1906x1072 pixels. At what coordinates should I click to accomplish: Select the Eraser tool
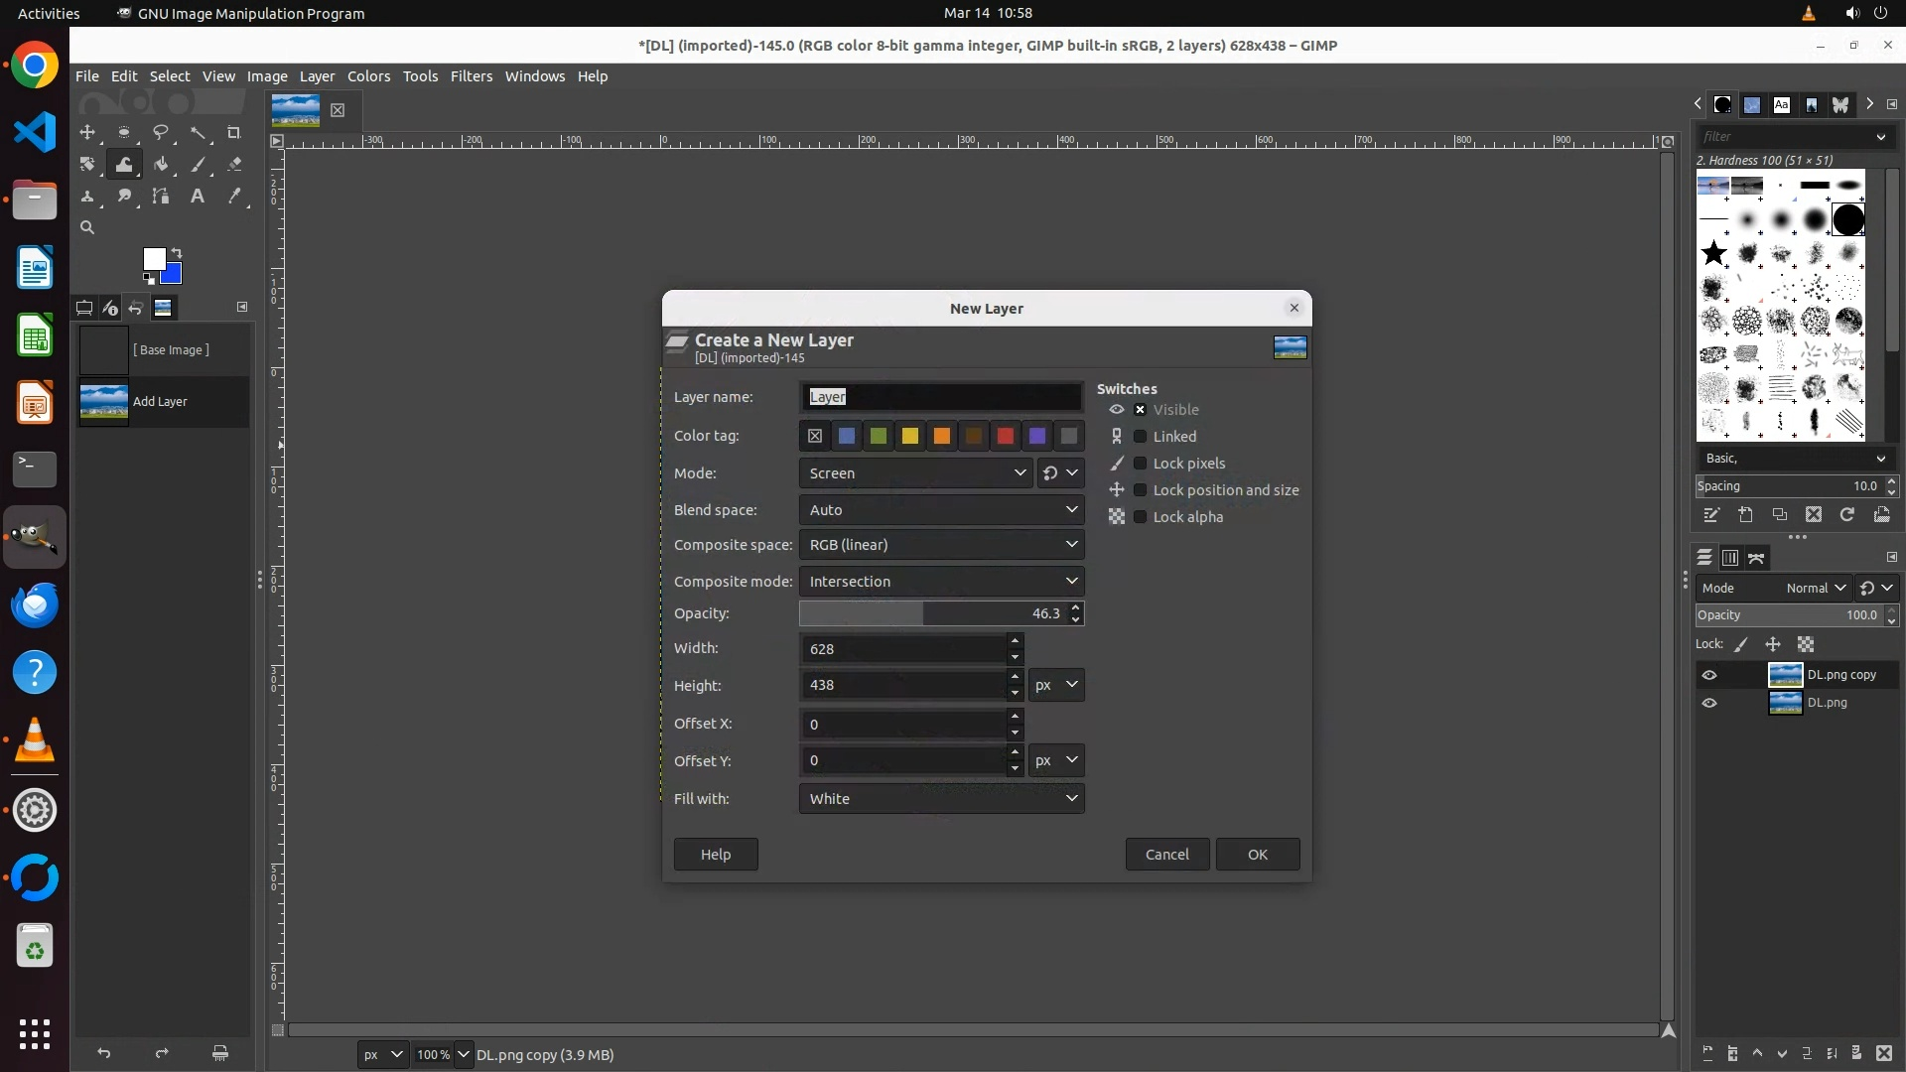pyautogui.click(x=234, y=165)
